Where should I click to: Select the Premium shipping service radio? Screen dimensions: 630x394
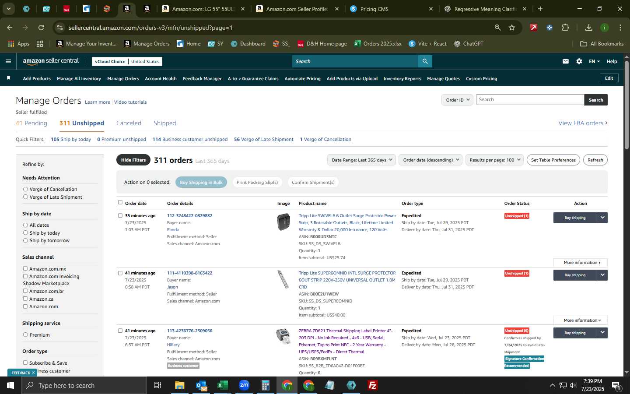click(x=25, y=334)
